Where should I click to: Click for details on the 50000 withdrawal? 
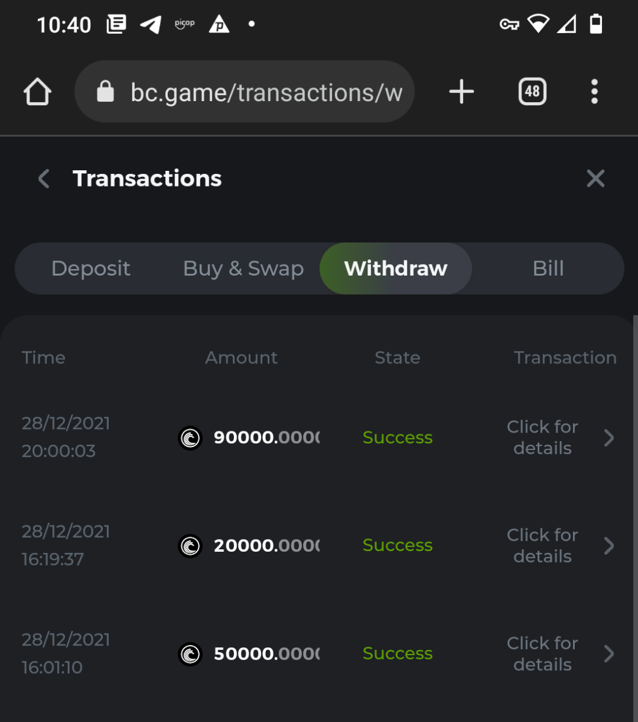[542, 654]
